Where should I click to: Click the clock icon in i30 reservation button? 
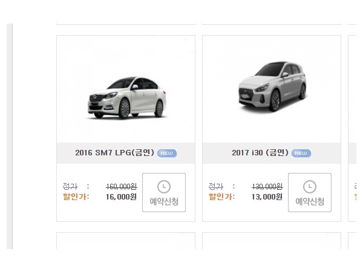coord(310,187)
